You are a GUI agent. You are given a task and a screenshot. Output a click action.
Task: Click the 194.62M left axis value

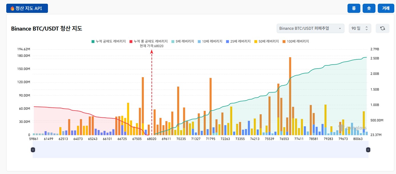pyautogui.click(x=24, y=49)
